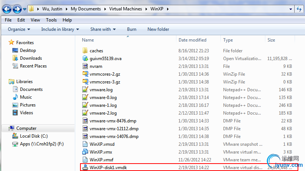Open the recent locations dropdown arrow

tap(24, 9)
